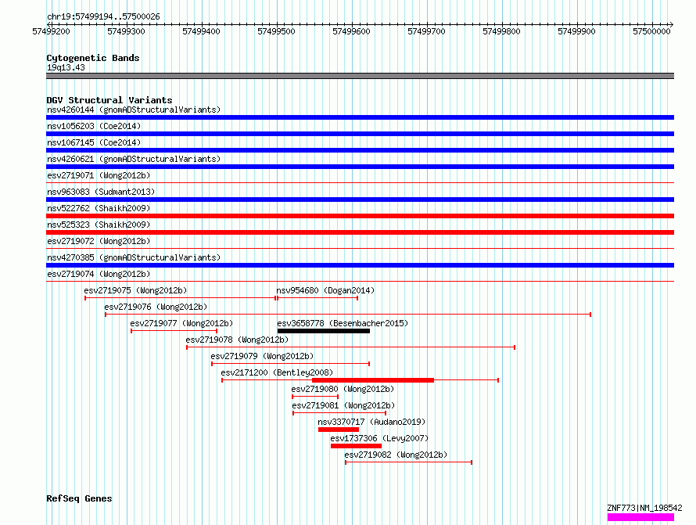
Task: Open esv2171200 (Bentley2008) label
Action: click(x=277, y=372)
